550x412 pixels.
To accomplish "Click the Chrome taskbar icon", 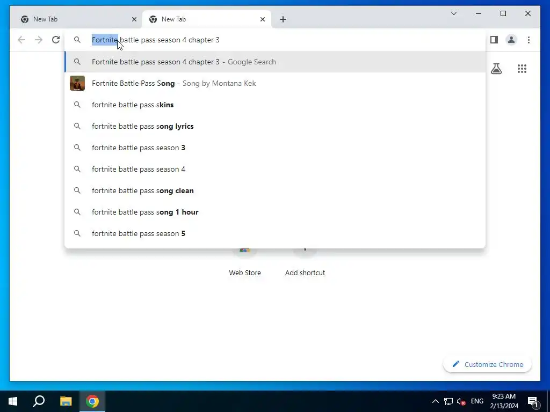I will [92, 401].
